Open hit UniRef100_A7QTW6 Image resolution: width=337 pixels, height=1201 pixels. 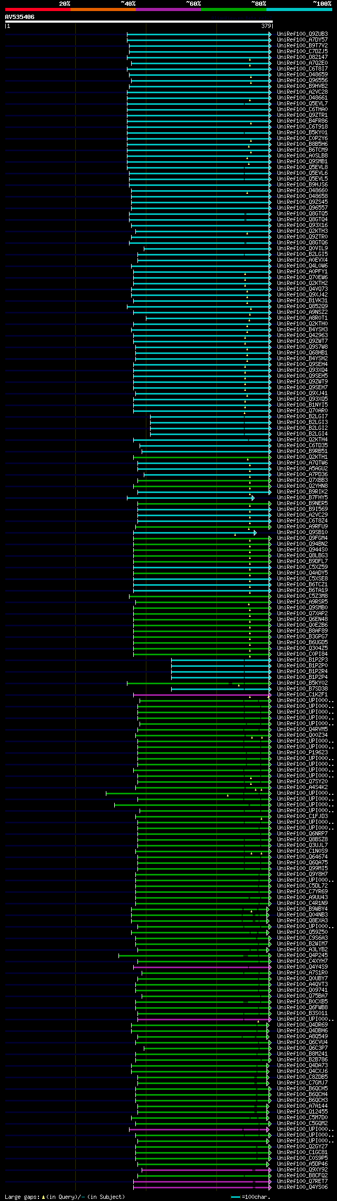point(302,463)
